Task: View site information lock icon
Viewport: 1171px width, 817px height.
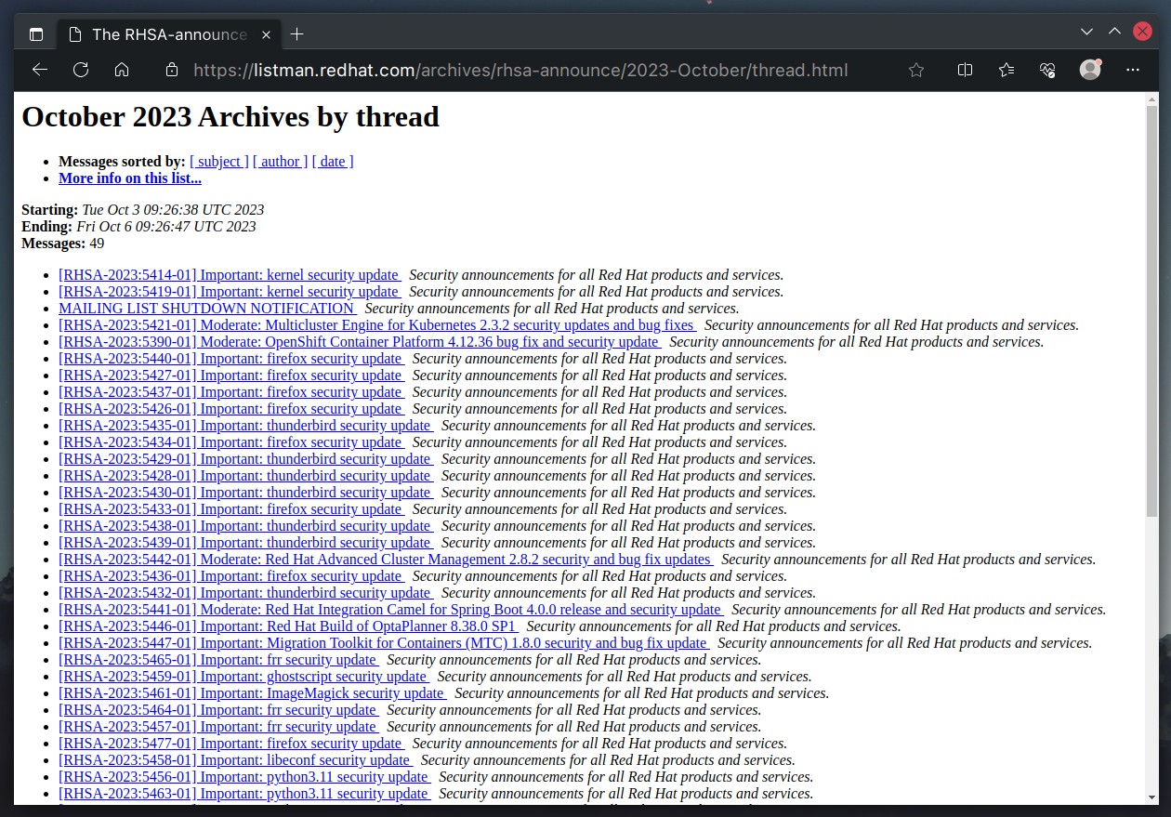Action: (x=171, y=70)
